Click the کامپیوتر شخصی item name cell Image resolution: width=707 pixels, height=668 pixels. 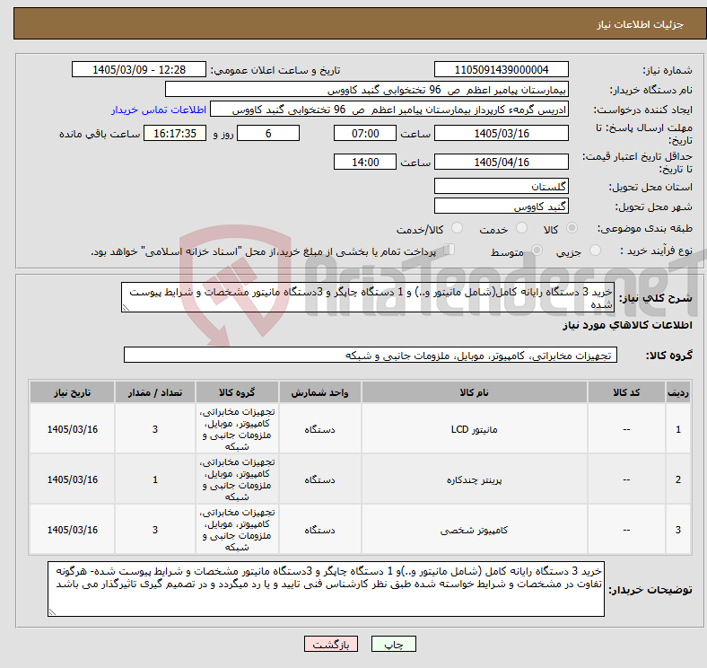[475, 530]
